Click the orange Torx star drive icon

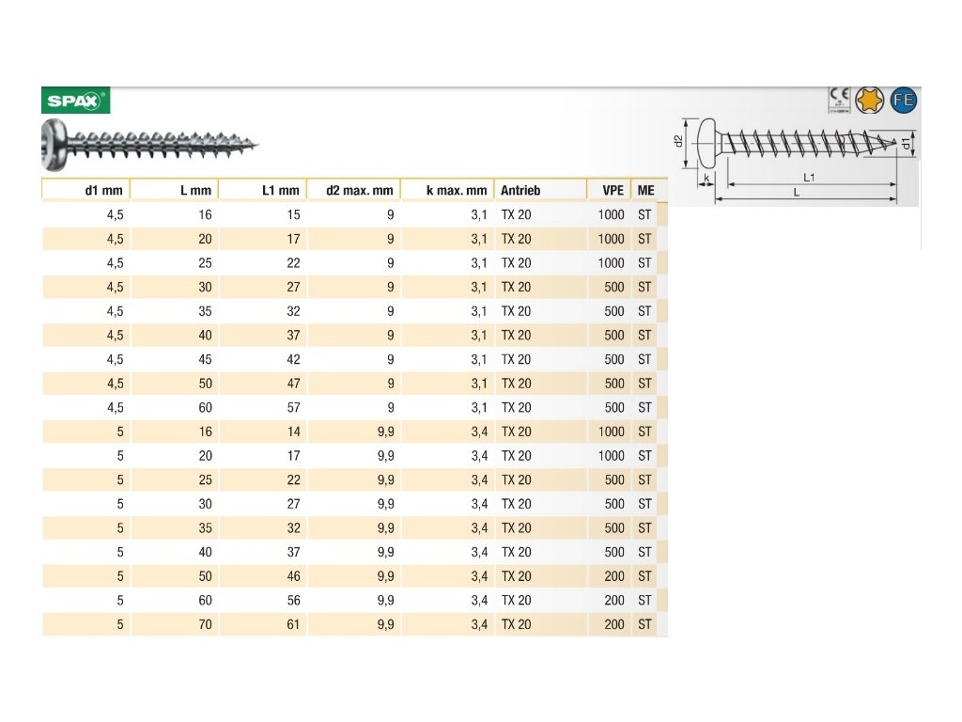(870, 101)
